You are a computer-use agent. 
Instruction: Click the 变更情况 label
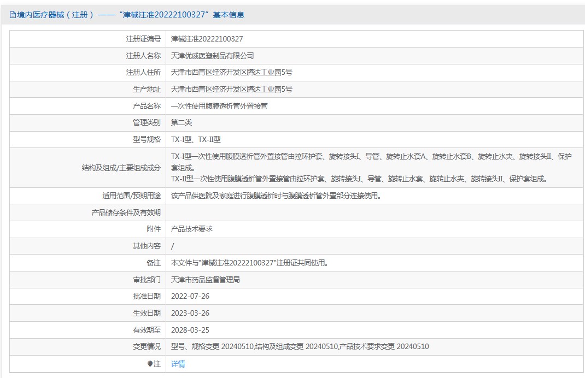147,347
